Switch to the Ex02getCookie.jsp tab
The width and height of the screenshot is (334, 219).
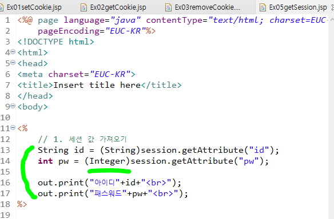click(118, 7)
